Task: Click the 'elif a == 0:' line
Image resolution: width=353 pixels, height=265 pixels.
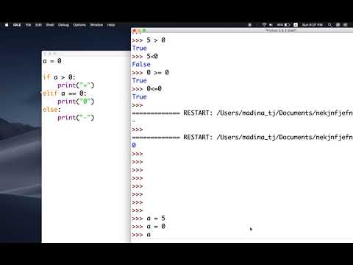Action: 65,93
